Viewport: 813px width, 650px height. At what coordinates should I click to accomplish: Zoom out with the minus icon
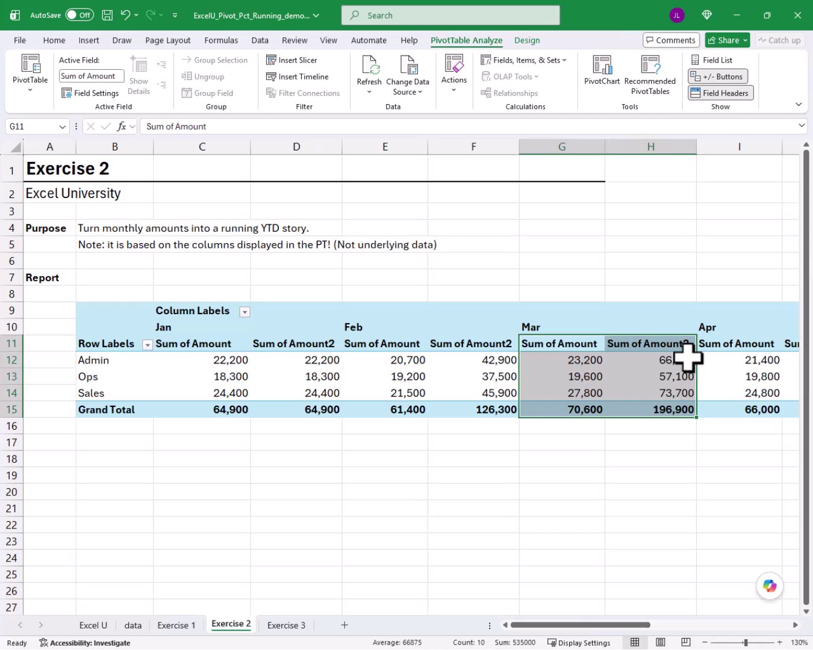pos(705,642)
